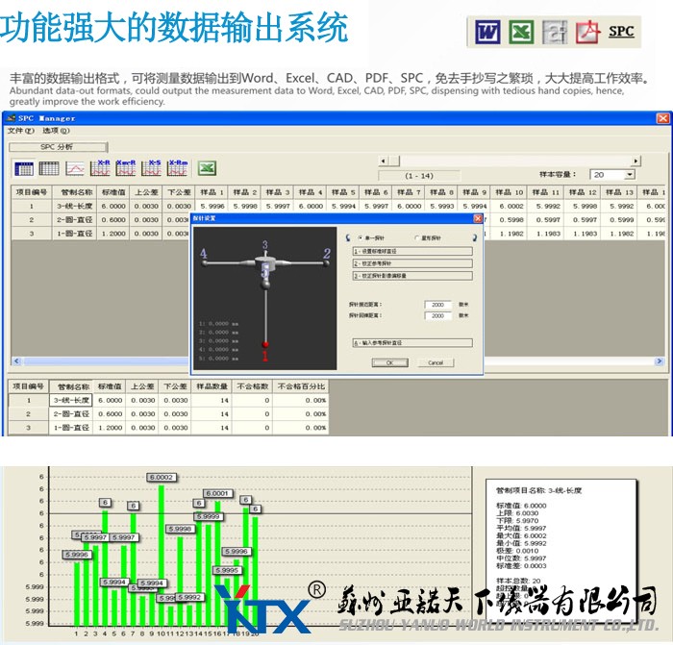Click the 平均值: 5.9997 line in stats panel
Image resolution: width=673 pixels, height=645 pixels.
[x=521, y=529]
